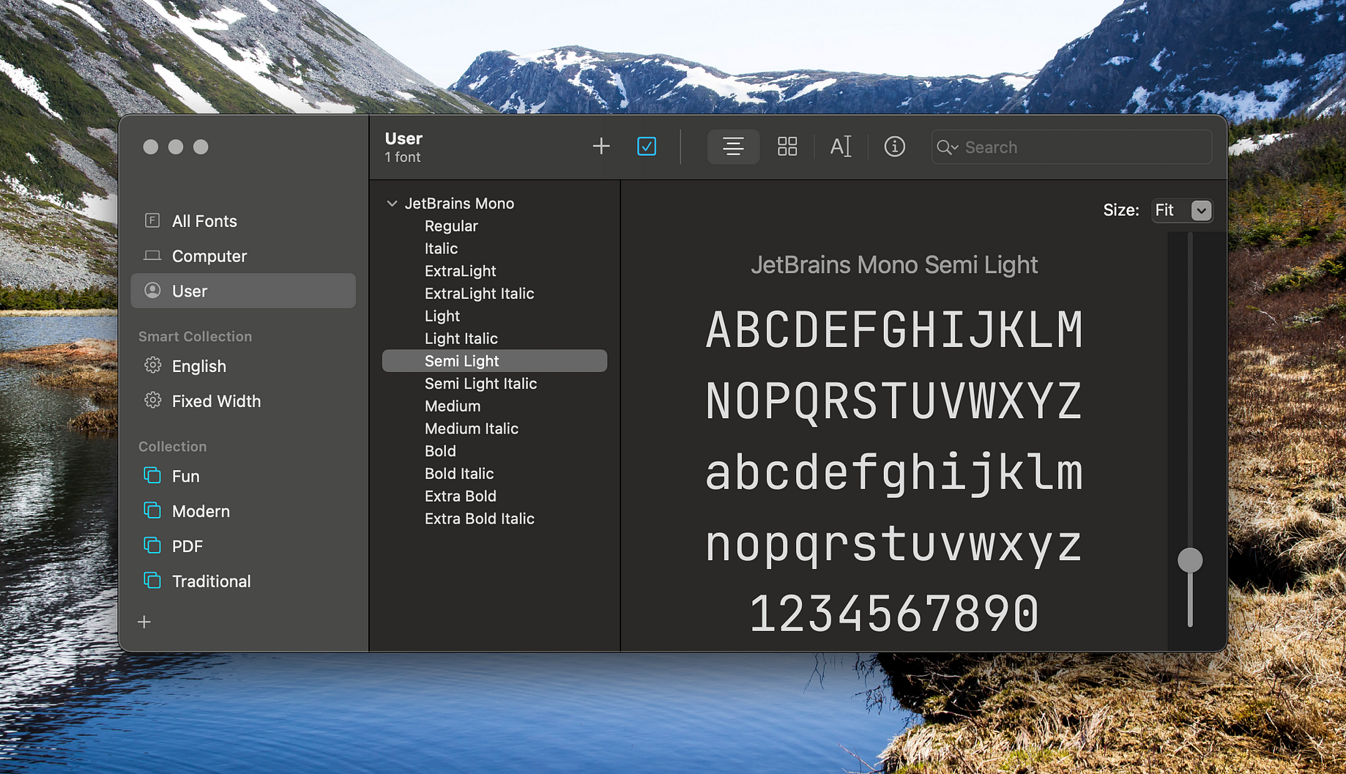Select the Bold Italic style

tap(459, 474)
